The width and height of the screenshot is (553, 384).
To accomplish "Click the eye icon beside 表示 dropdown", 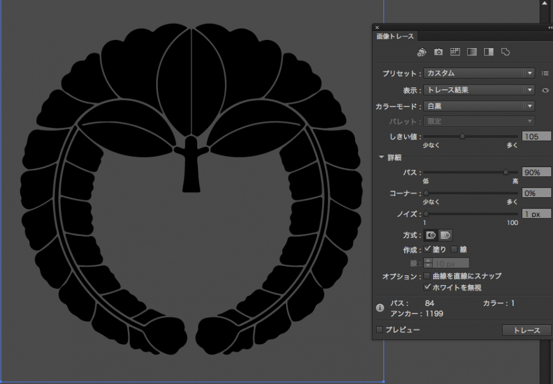I will pos(545,90).
